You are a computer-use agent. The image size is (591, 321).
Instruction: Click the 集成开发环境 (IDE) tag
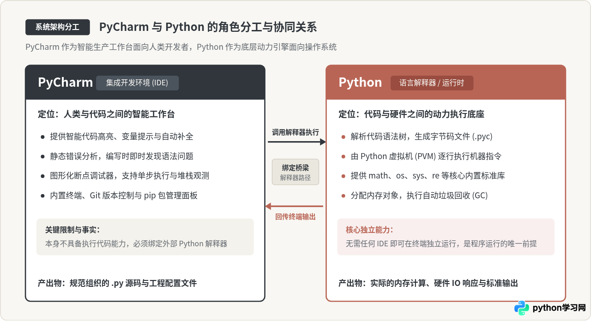tap(137, 83)
